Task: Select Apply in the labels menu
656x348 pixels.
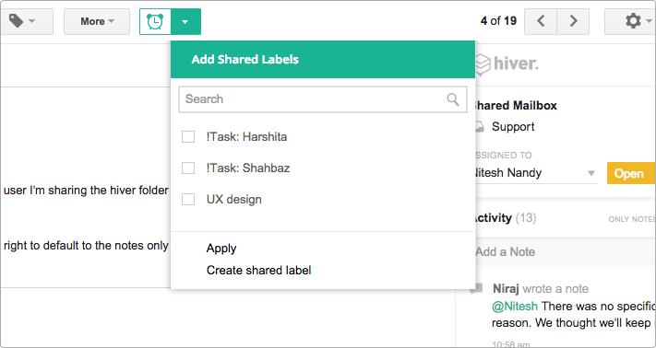Action: pyautogui.click(x=221, y=249)
